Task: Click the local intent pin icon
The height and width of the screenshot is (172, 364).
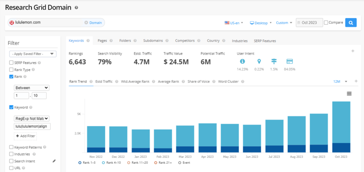Action: pos(259,61)
